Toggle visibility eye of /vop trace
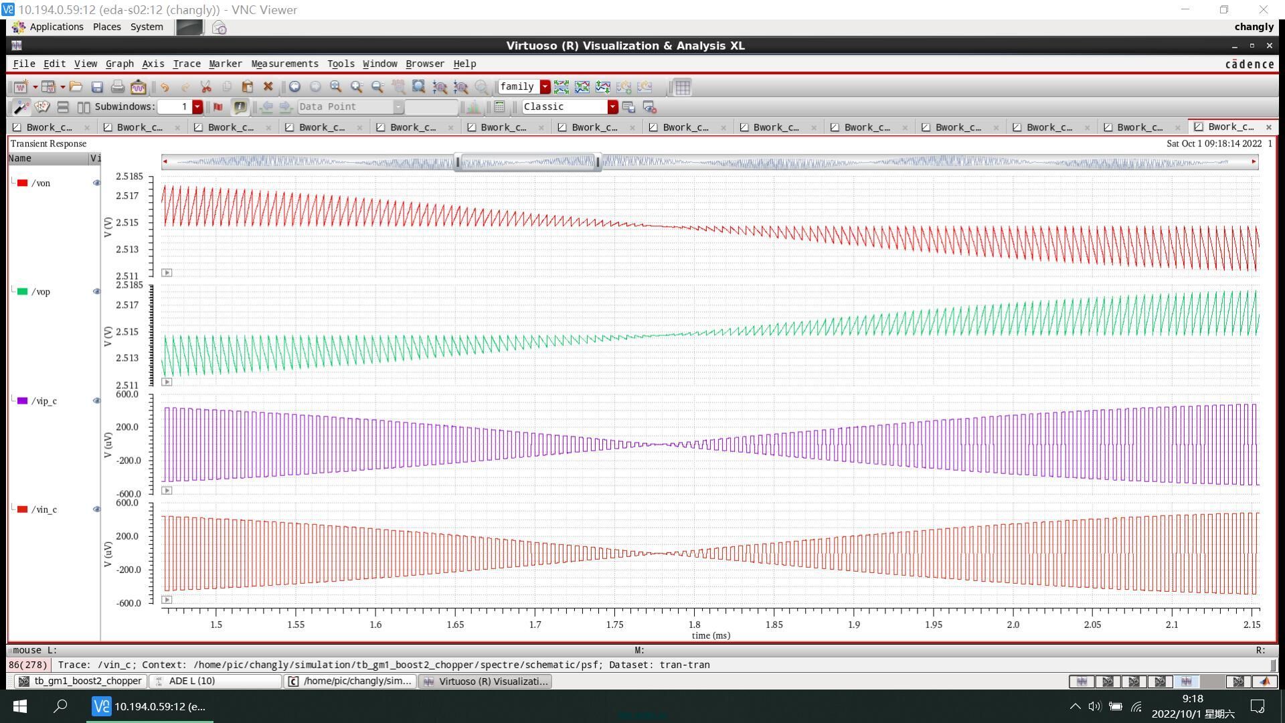 (96, 291)
